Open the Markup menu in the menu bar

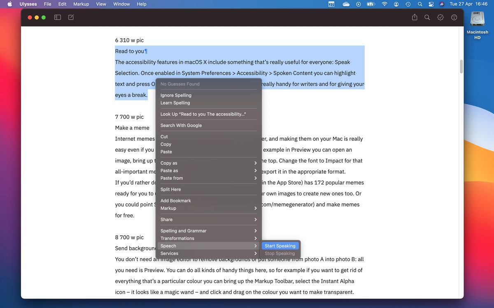(x=81, y=4)
